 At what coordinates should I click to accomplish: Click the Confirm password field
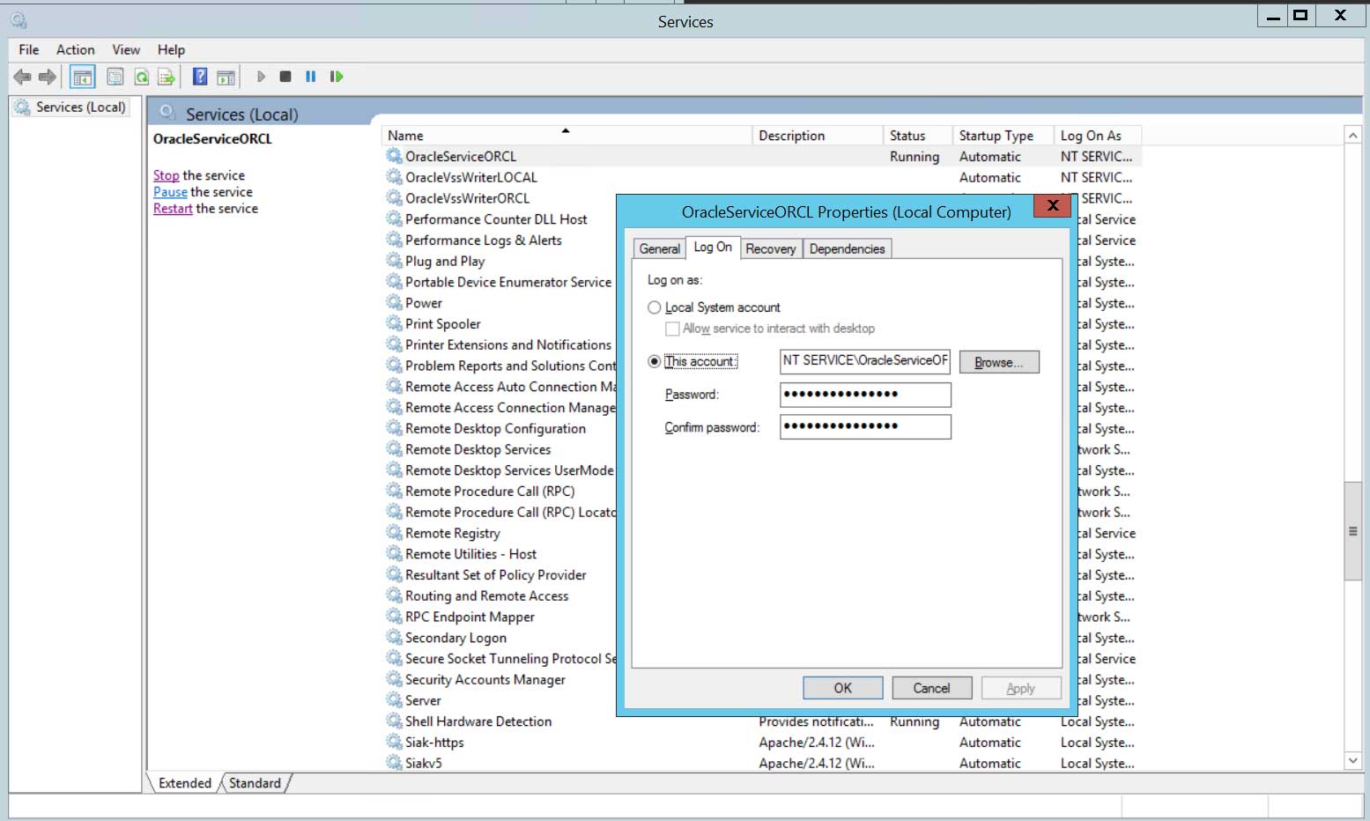865,427
